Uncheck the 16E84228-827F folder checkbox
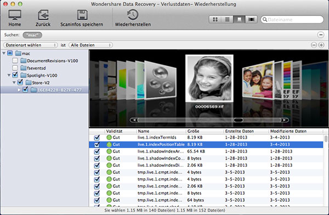 [25, 89]
